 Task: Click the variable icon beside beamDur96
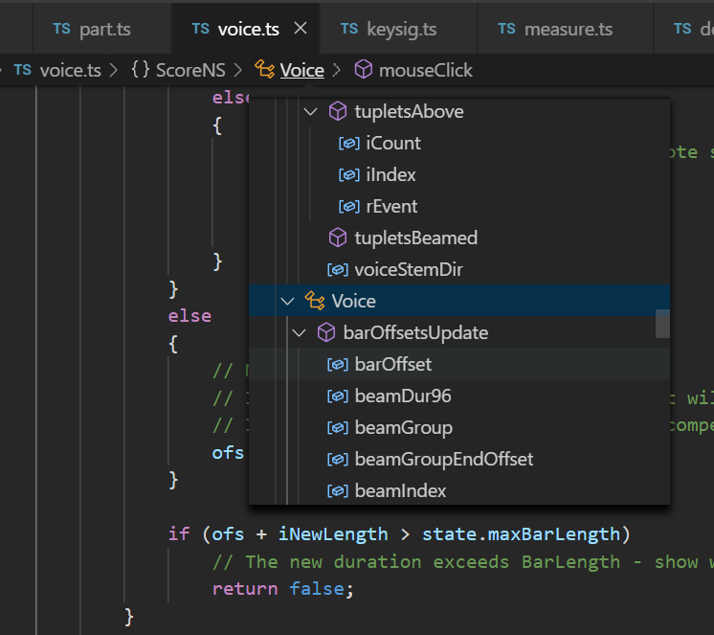click(338, 397)
